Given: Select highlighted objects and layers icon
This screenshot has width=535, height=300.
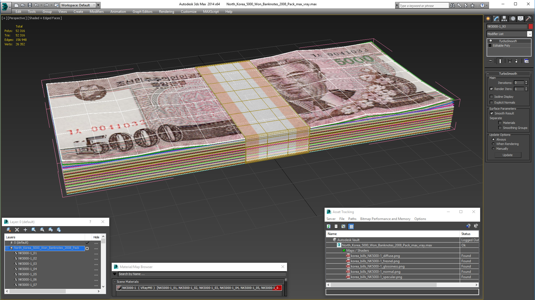Looking at the screenshot, I should point(34,230).
